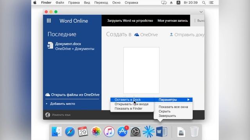Expand the Добавить место triangle
The image size is (250, 140).
[47, 104]
